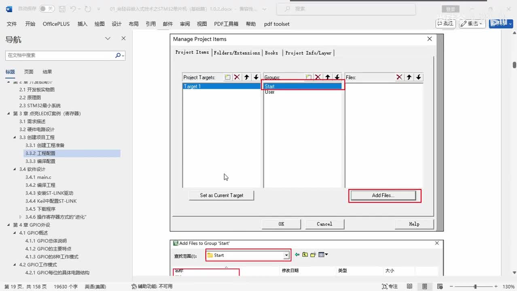Toggle the AutoSave switch off/on
The image size is (517, 291).
(47, 8)
